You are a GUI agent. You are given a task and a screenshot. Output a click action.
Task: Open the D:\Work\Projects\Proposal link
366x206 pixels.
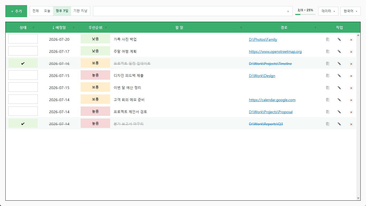(271, 112)
